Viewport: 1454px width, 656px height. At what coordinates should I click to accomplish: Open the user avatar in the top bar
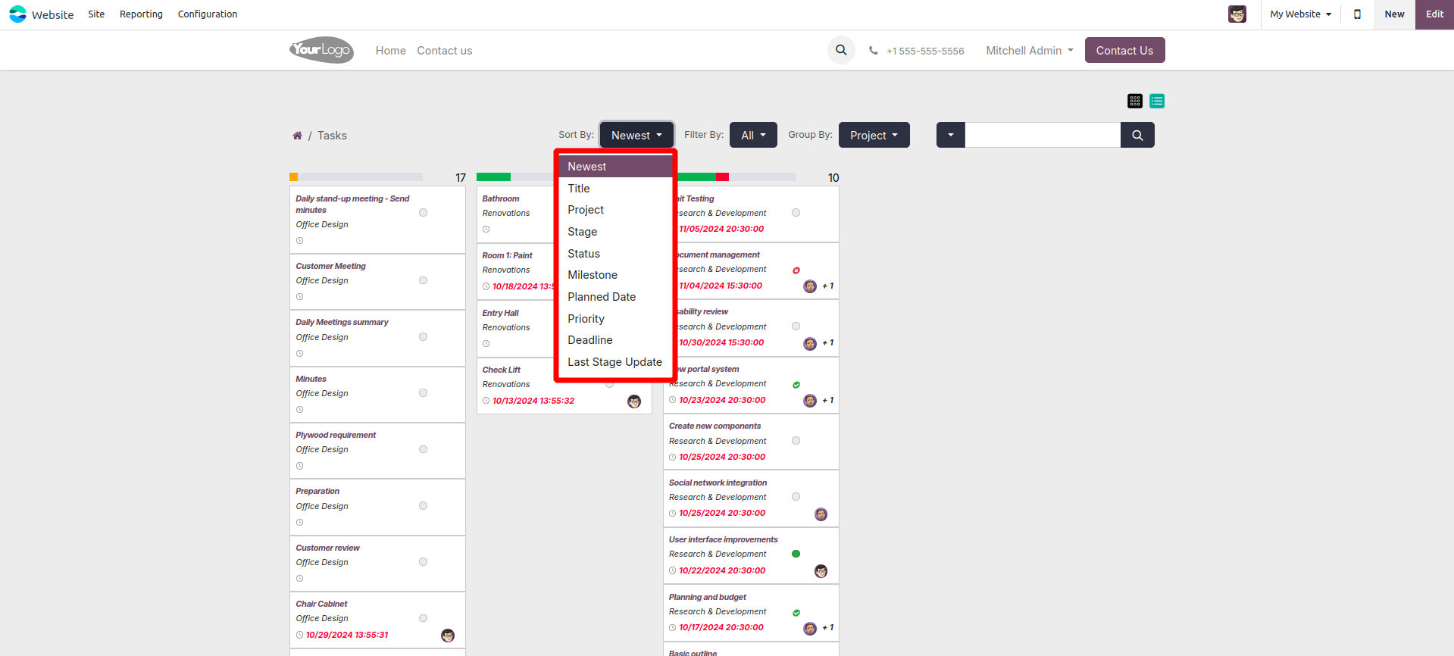click(1237, 14)
